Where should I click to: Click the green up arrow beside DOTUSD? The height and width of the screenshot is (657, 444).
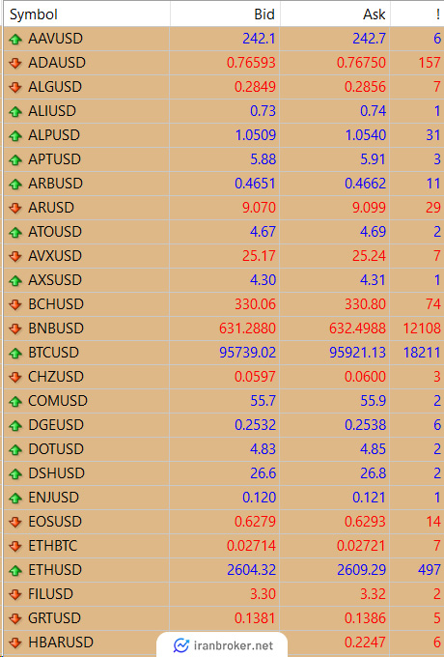point(15,450)
